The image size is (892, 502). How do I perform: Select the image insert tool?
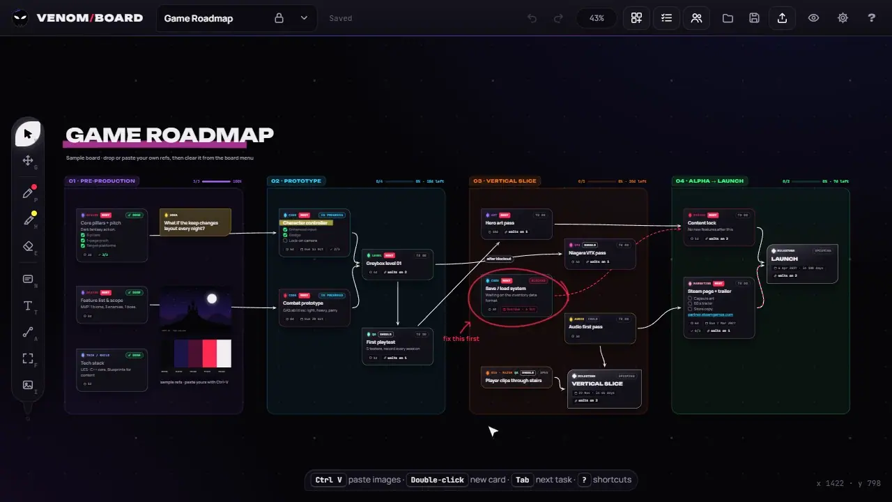[x=28, y=385]
